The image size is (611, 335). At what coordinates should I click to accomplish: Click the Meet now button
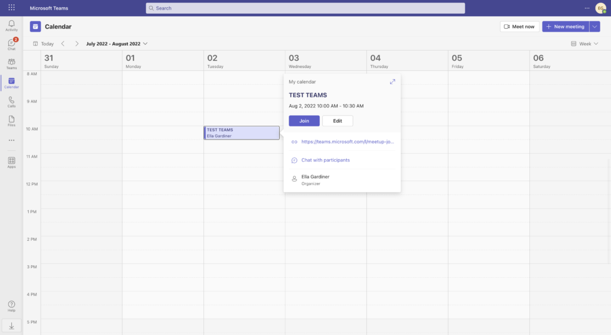tap(520, 26)
